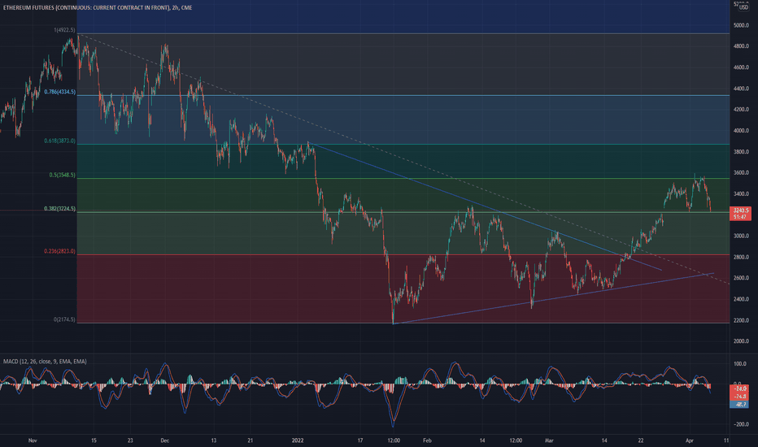Viewport: 758px width, 447px height.
Task: Click the 2200.0 price axis label
Action: [741, 320]
